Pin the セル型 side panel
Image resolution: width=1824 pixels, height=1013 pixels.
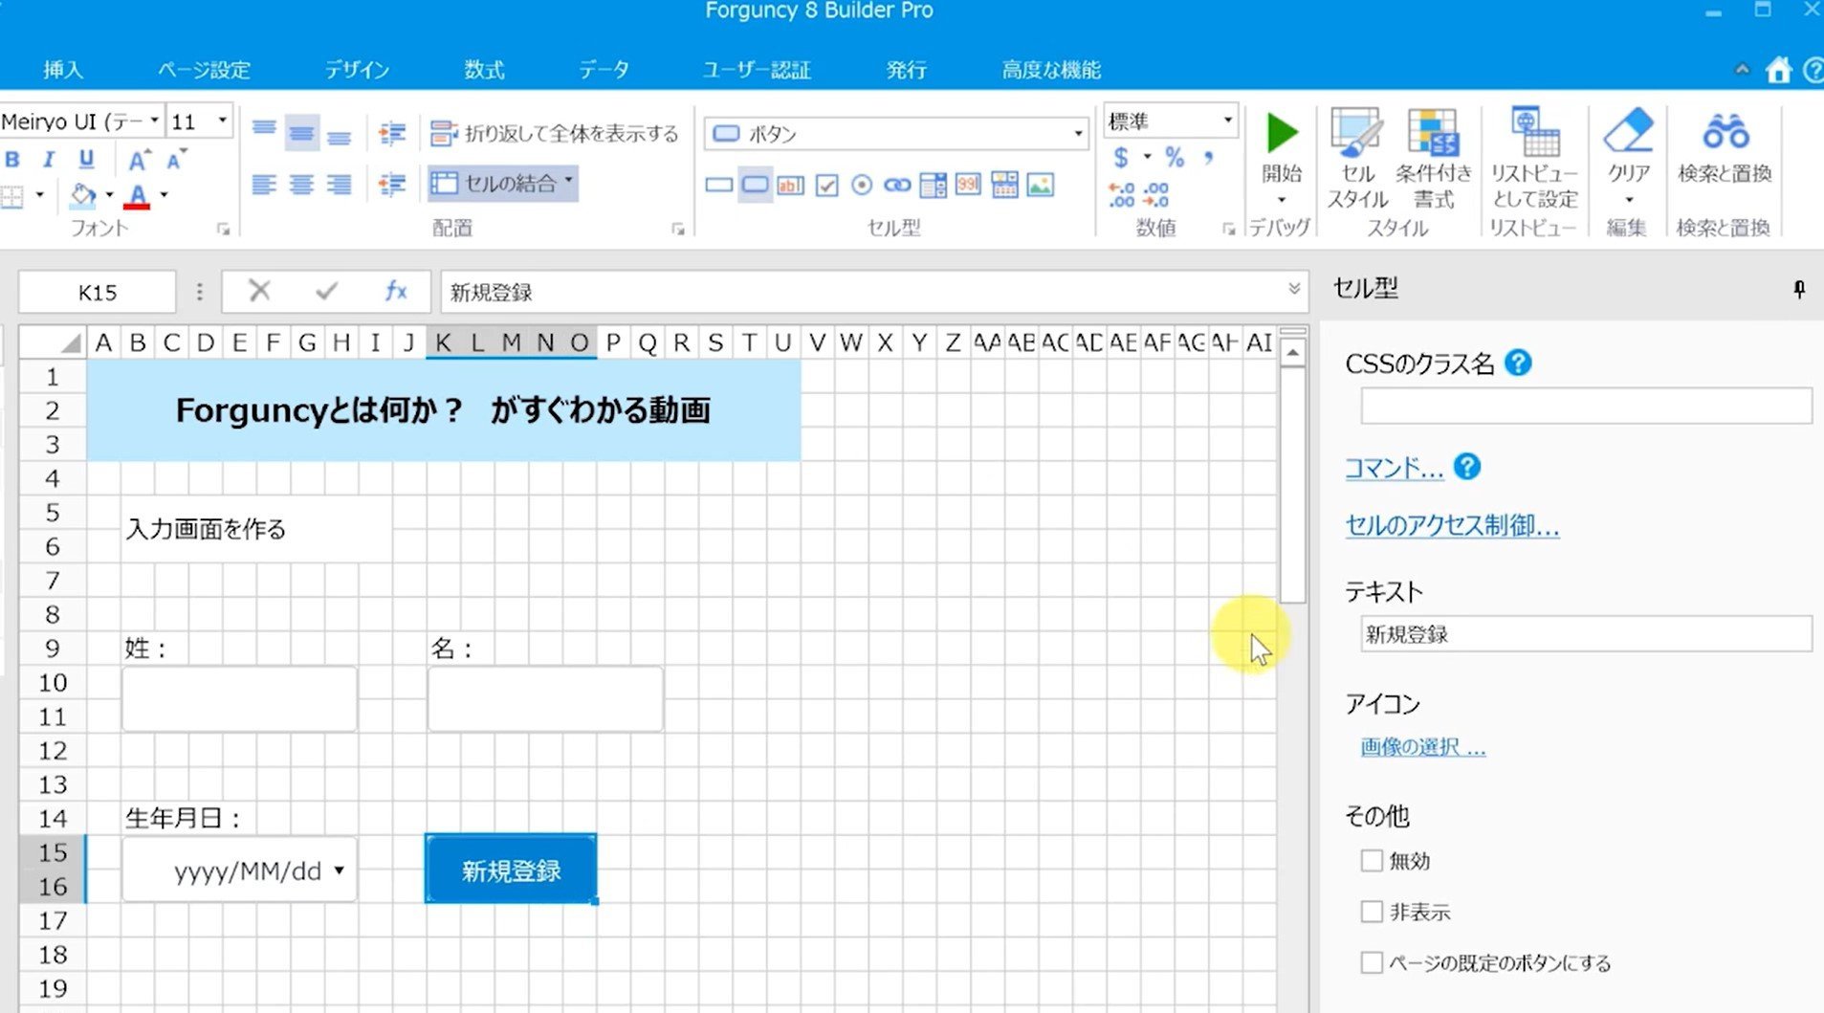1799,289
